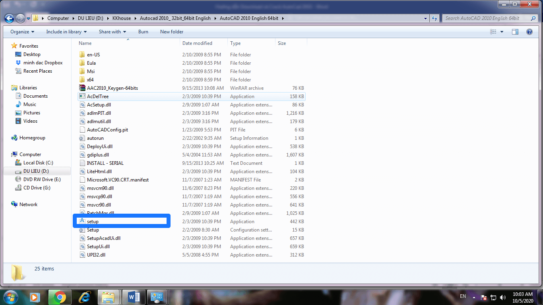The image size is (543, 305).
Task: Select the setup application AutoCAD icon
Action: coord(82,221)
